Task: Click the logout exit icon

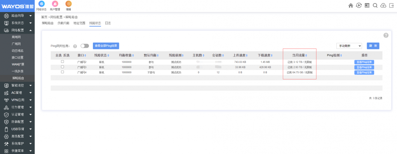Action: 392,5
